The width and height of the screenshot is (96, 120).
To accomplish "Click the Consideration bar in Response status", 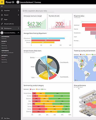I will coord(93,33).
